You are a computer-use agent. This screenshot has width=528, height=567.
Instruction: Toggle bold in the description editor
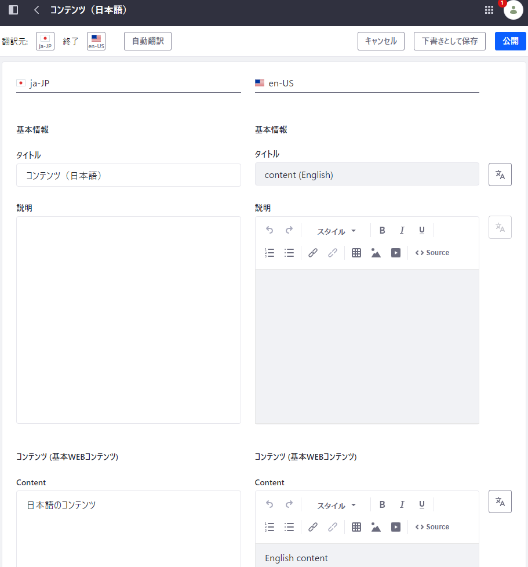pos(383,231)
